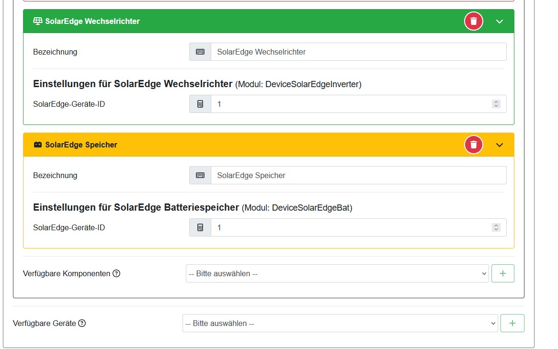Screen dimensions: 558x349
Task: Click the SolarEdge Speicher header title
Action: point(81,145)
